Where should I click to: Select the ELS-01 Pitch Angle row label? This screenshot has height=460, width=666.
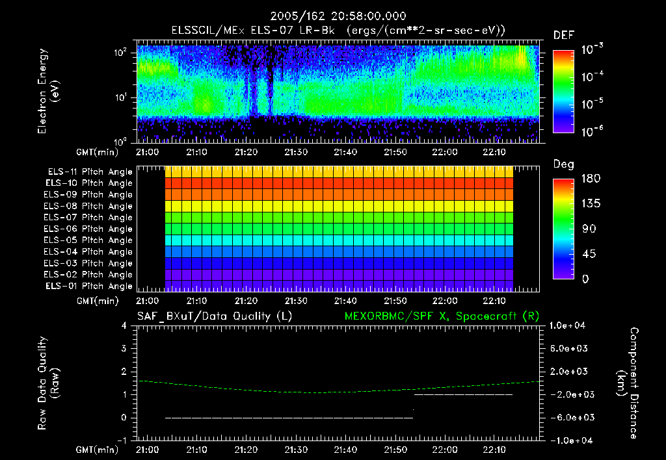coord(88,286)
